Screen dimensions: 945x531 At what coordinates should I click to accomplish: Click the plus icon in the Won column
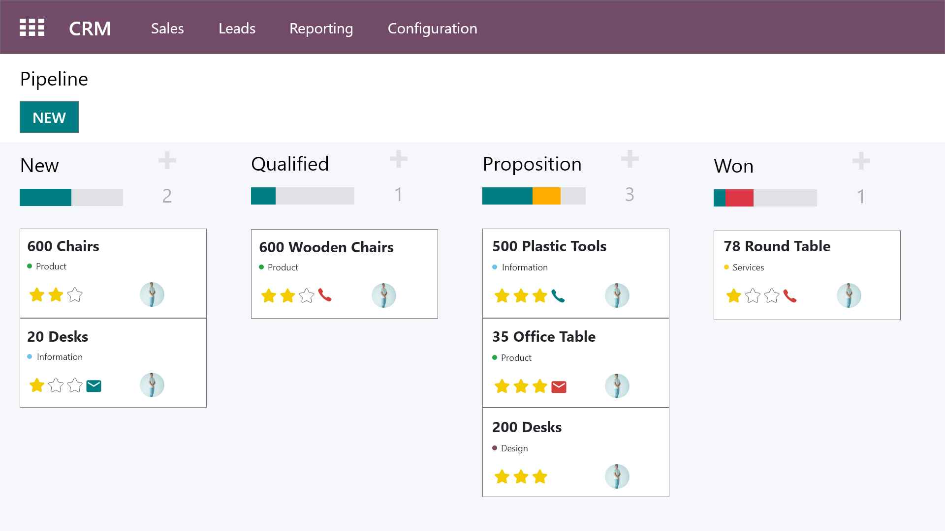pos(861,161)
